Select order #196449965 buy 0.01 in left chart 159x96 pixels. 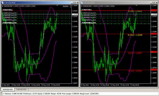coord(10,15)
